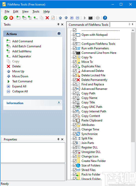Click the Move Up arrow toolbar icon
Image resolution: width=136 pixels, height=186 pixels.
(60, 18)
